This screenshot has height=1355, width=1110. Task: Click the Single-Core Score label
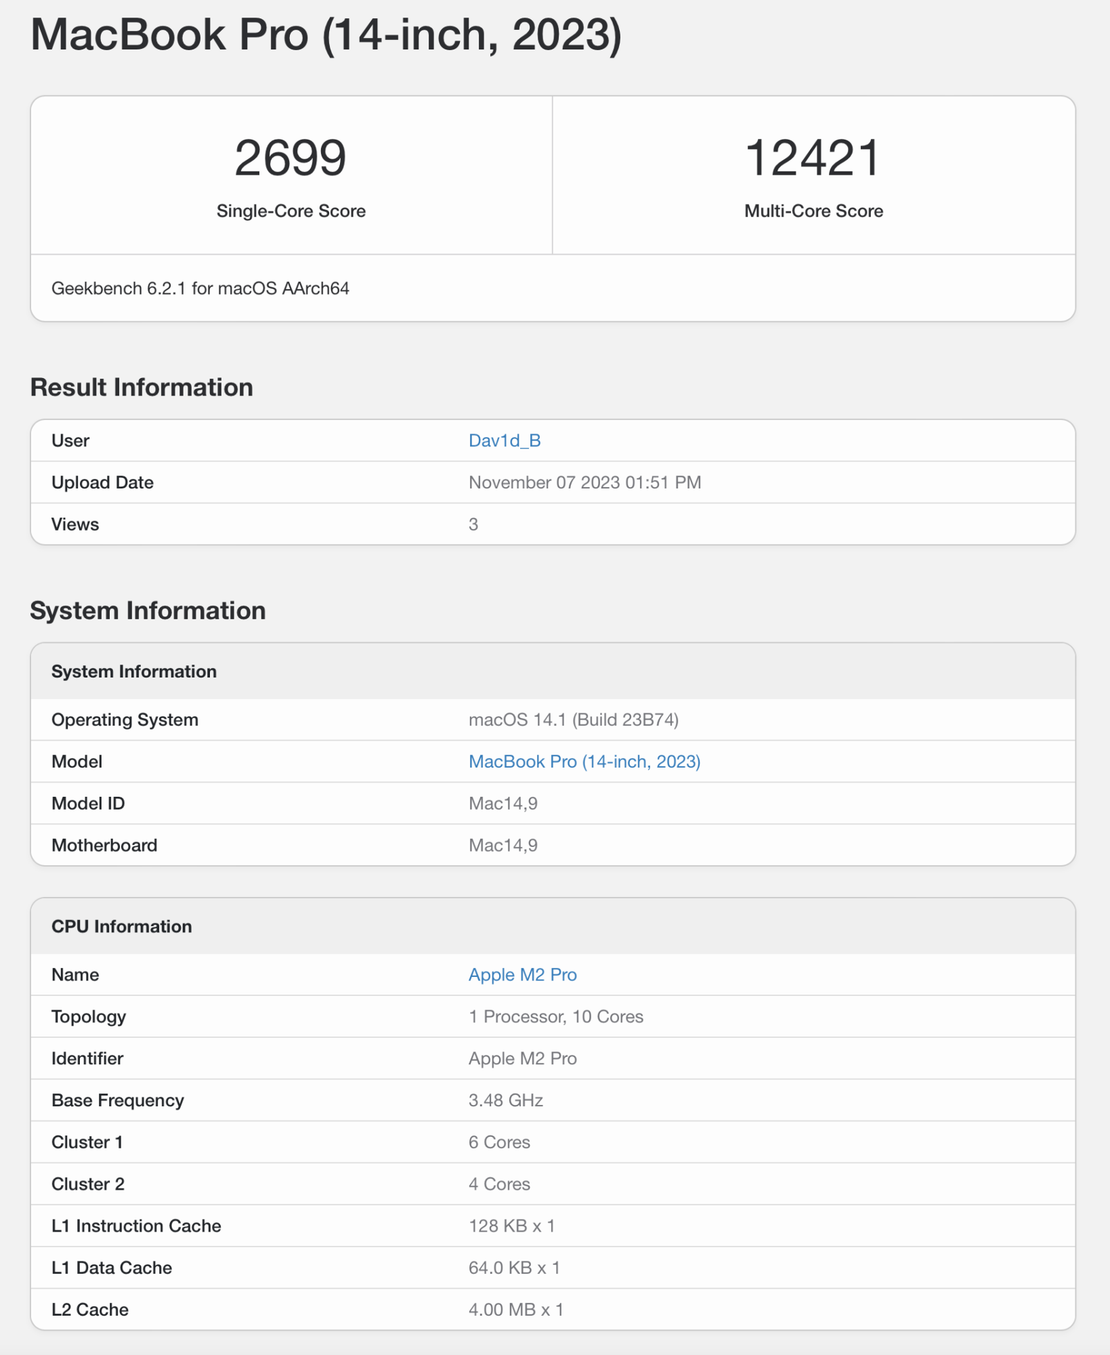click(291, 211)
